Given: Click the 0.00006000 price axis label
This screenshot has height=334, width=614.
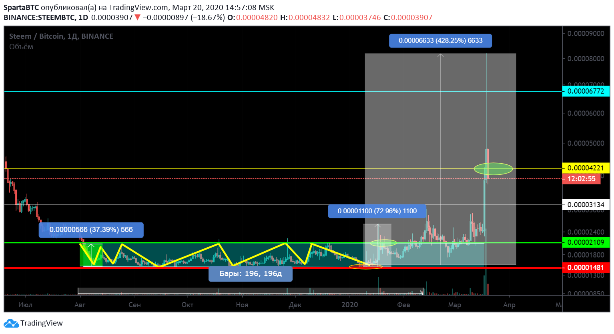Looking at the screenshot, I should [586, 114].
